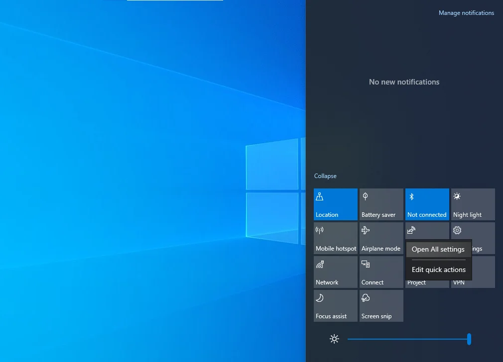
Task: Enable Airplane mode quick action
Action: [x=381, y=238]
